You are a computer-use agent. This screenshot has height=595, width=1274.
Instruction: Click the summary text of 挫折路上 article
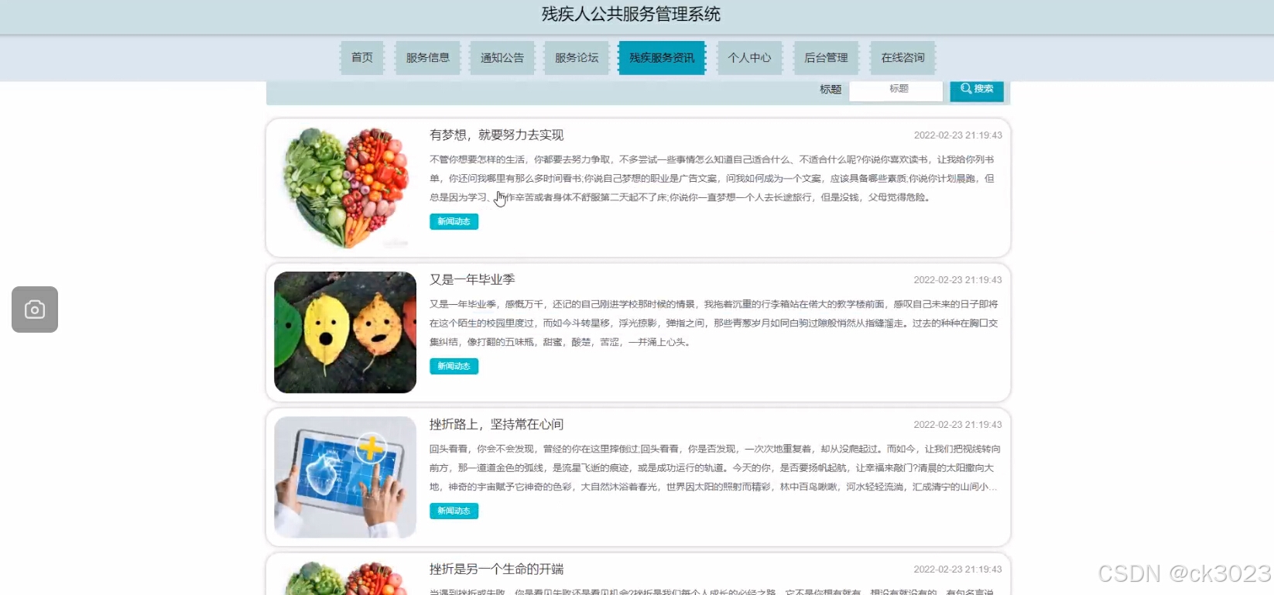pos(714,467)
